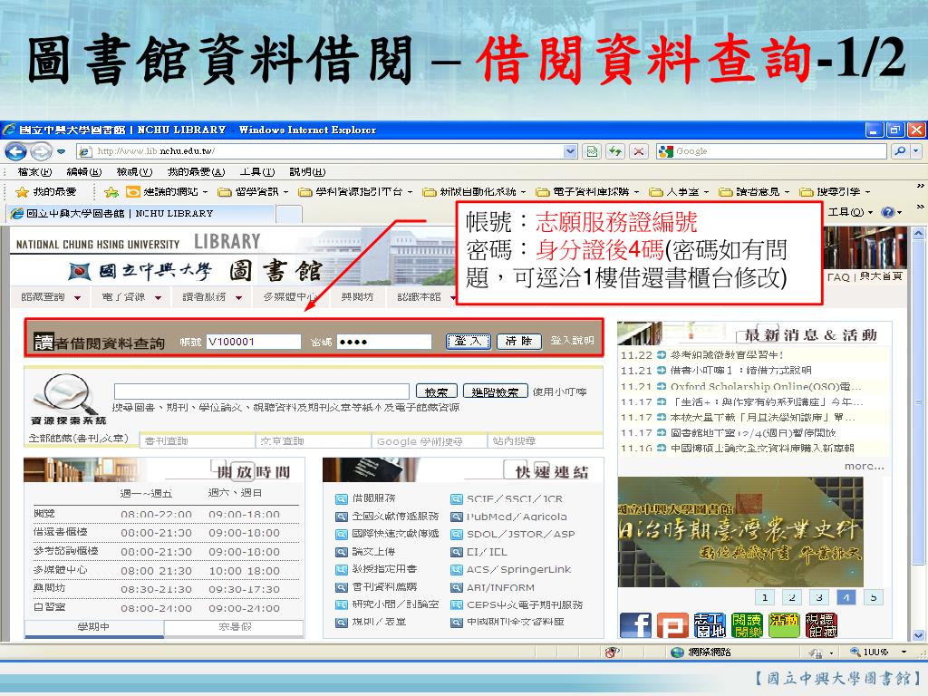Open the PubMed/Agricola quick link
This screenshot has width=928, height=696.
coord(517,517)
